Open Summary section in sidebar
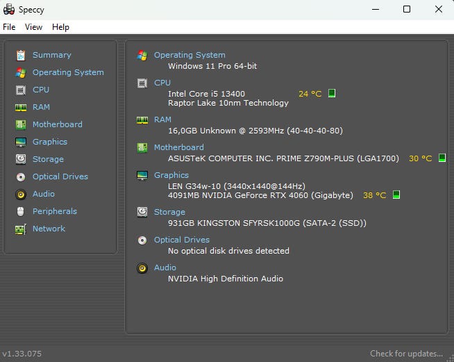 (52, 55)
